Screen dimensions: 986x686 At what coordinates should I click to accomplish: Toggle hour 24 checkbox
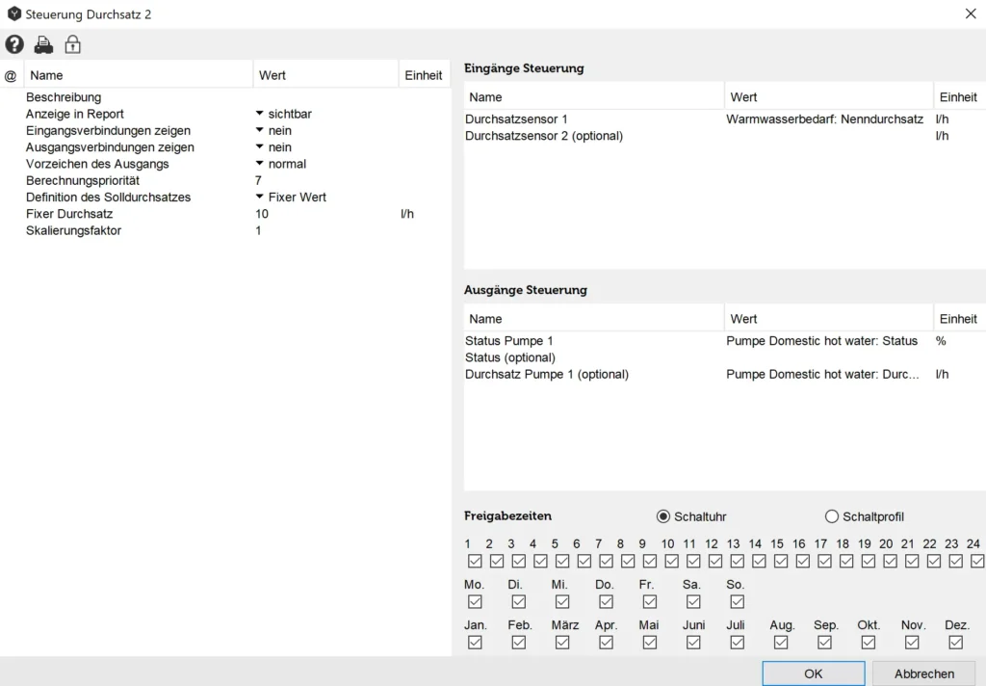977,561
